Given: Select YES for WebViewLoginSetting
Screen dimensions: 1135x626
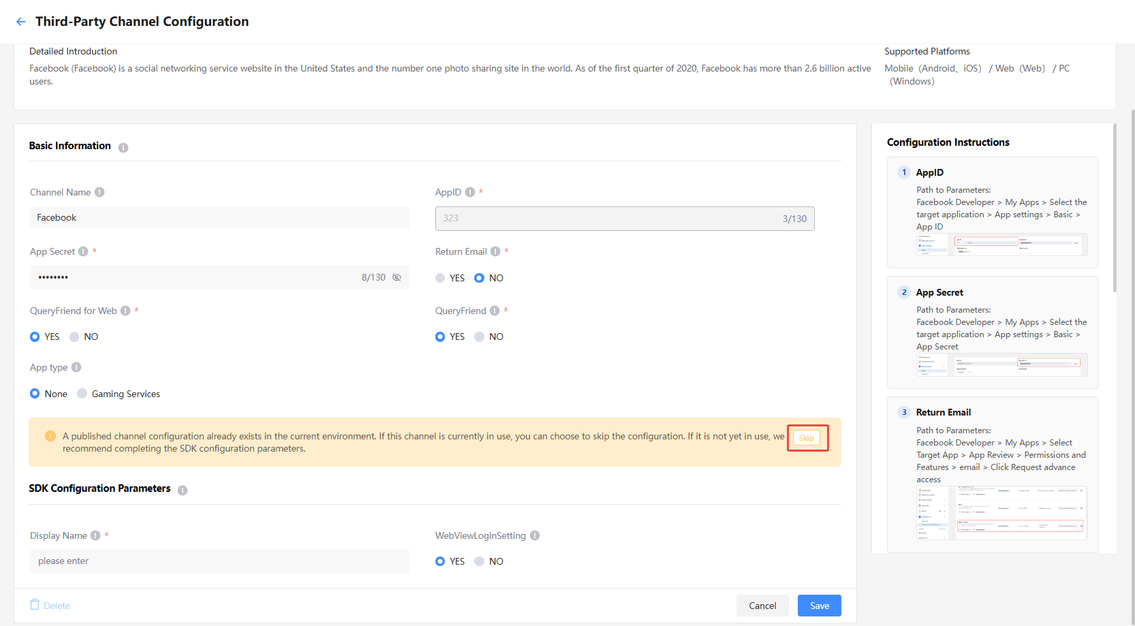Looking at the screenshot, I should 440,561.
